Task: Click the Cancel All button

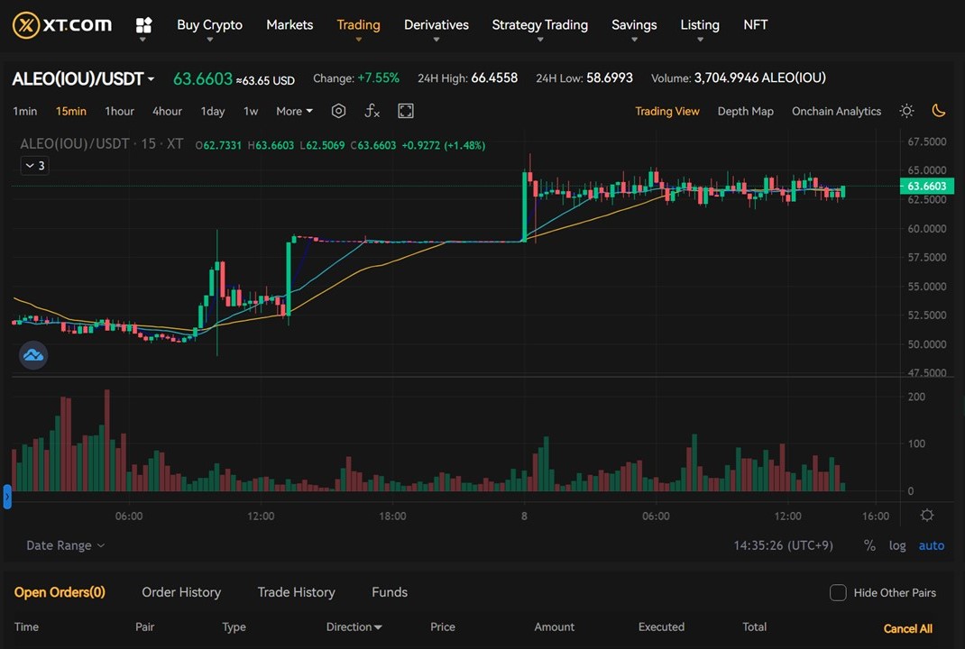Action: click(908, 628)
